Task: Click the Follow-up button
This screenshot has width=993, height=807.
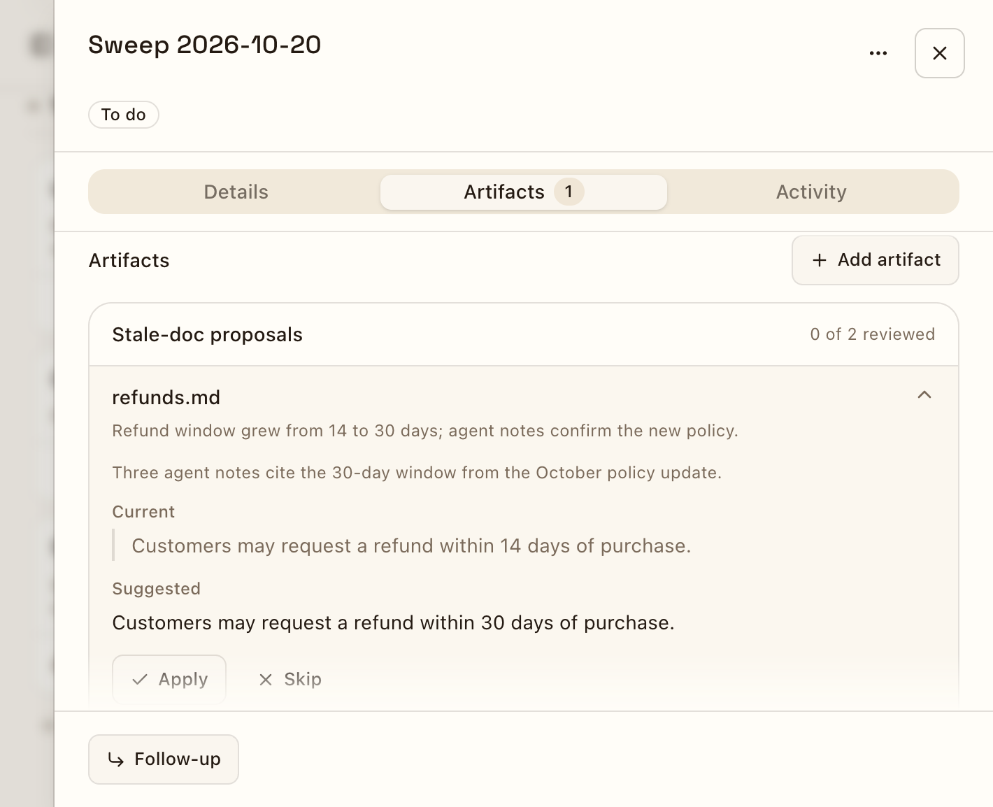Action: pyautogui.click(x=164, y=759)
